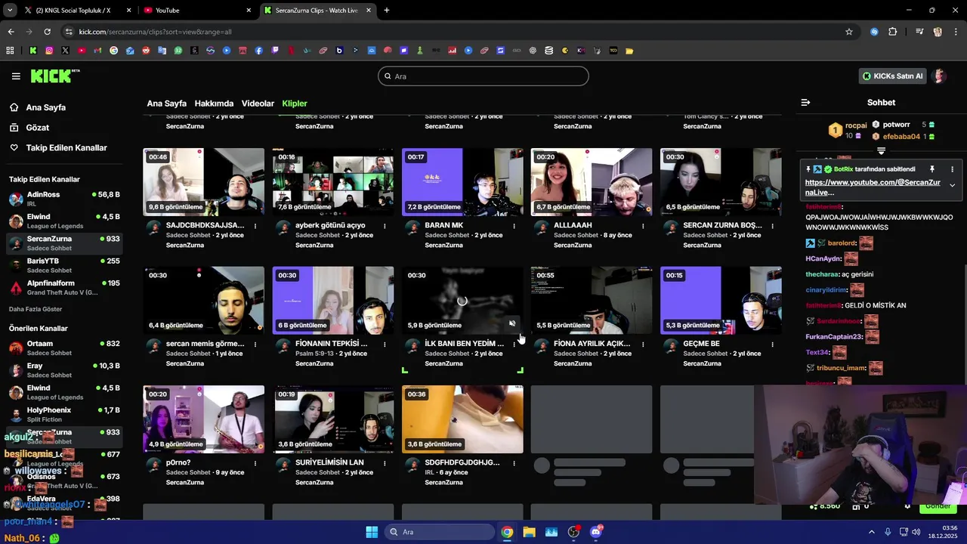Open the Kick bookmark in bookmarks bar
Screen dimensions: 967x544
(x=33, y=51)
